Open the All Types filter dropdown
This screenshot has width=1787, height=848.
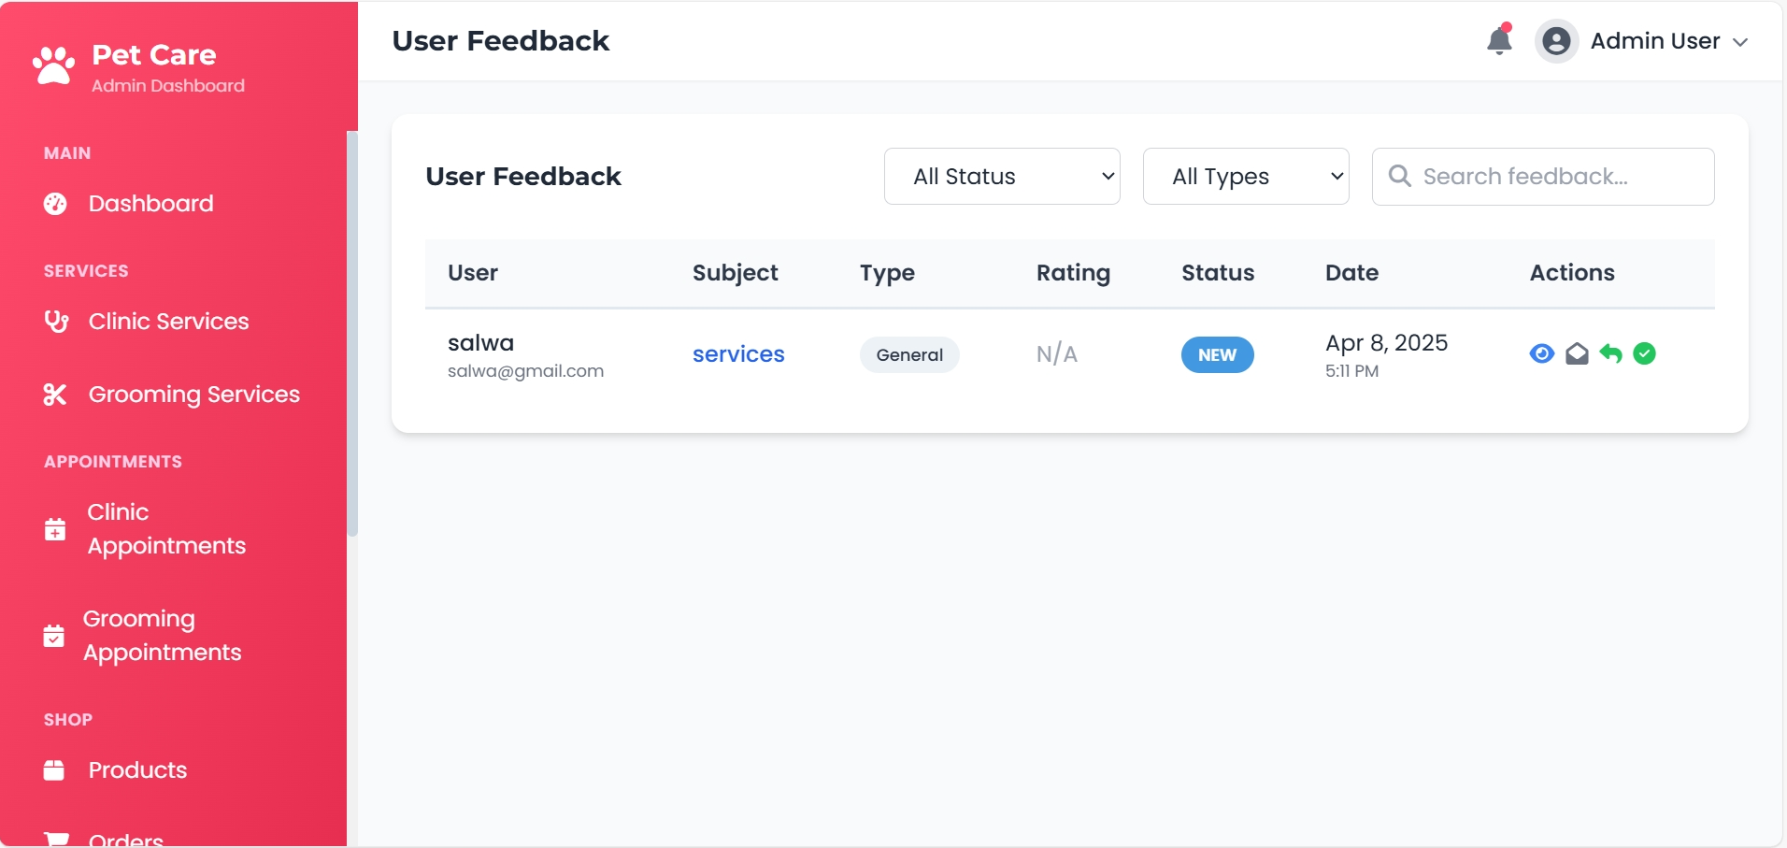click(1246, 177)
